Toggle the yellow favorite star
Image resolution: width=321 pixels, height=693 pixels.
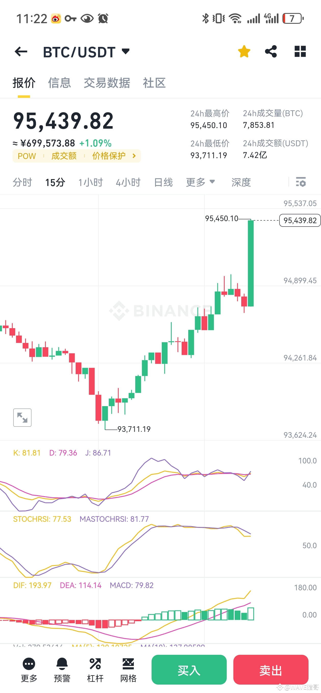[x=244, y=51]
